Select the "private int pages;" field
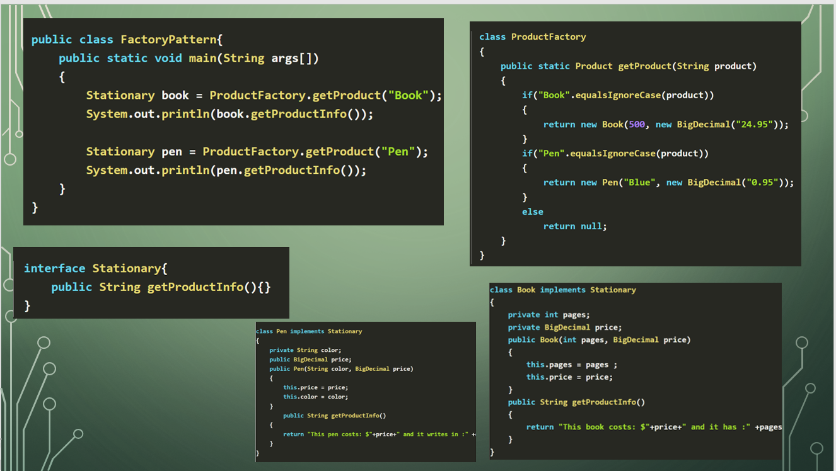 point(549,315)
